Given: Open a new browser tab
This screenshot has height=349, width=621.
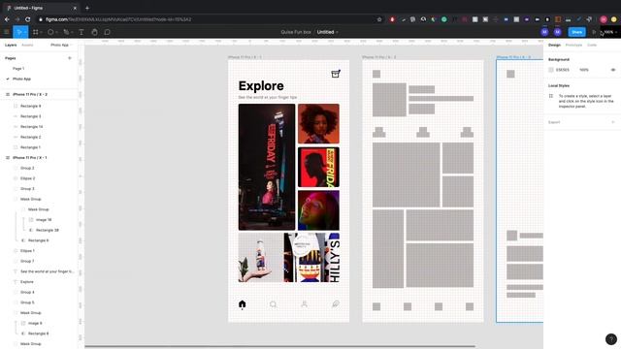Looking at the screenshot, I should pyautogui.click(x=87, y=8).
